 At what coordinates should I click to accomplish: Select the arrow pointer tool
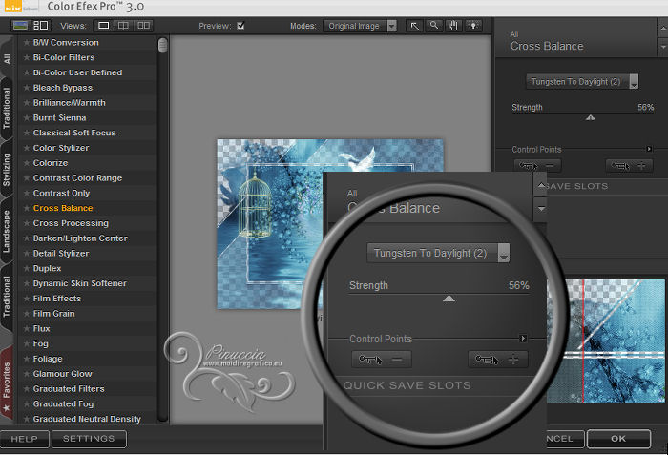(415, 26)
